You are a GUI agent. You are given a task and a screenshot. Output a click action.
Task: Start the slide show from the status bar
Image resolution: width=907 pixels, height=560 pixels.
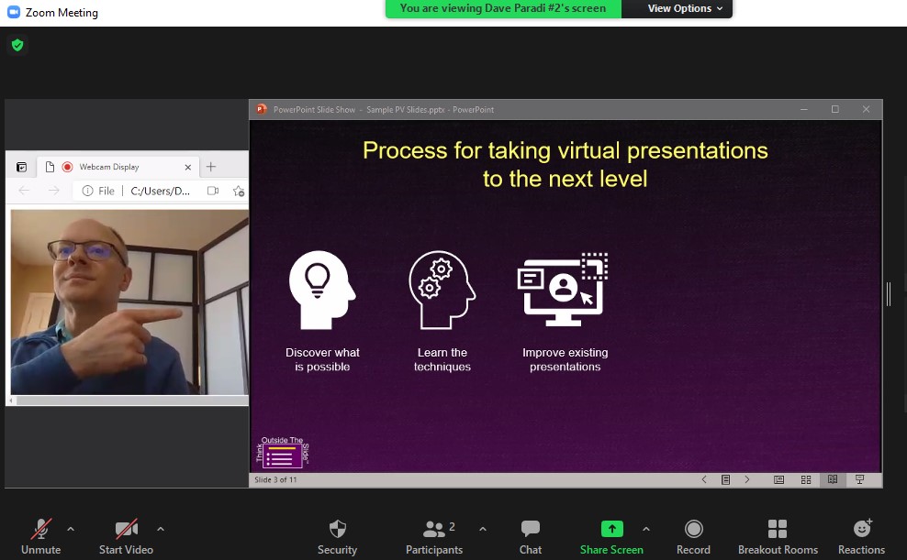pos(859,479)
